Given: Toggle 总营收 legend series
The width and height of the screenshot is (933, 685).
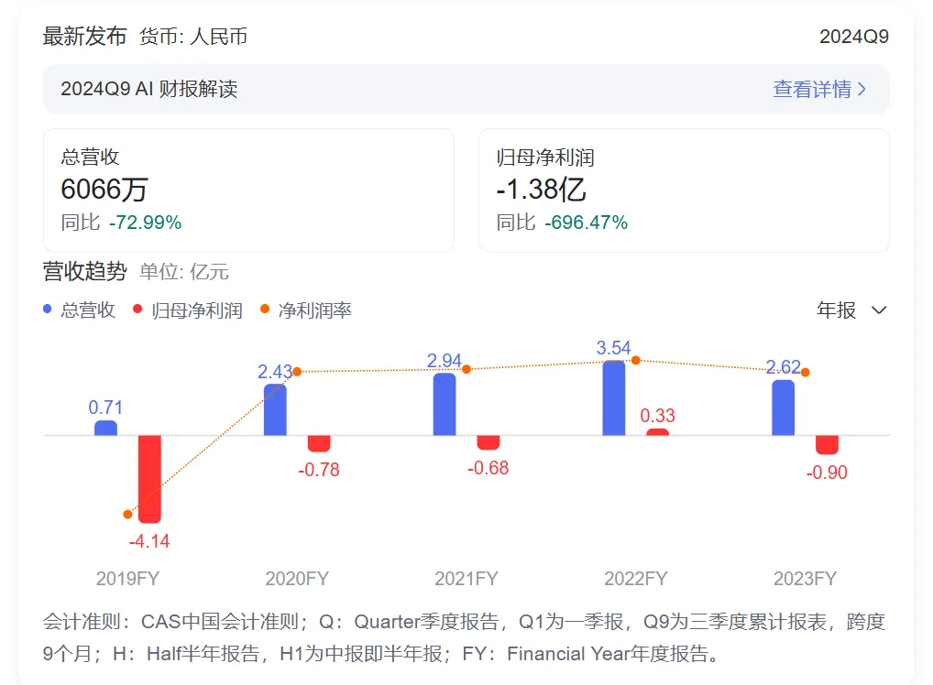Looking at the screenshot, I should click(87, 310).
